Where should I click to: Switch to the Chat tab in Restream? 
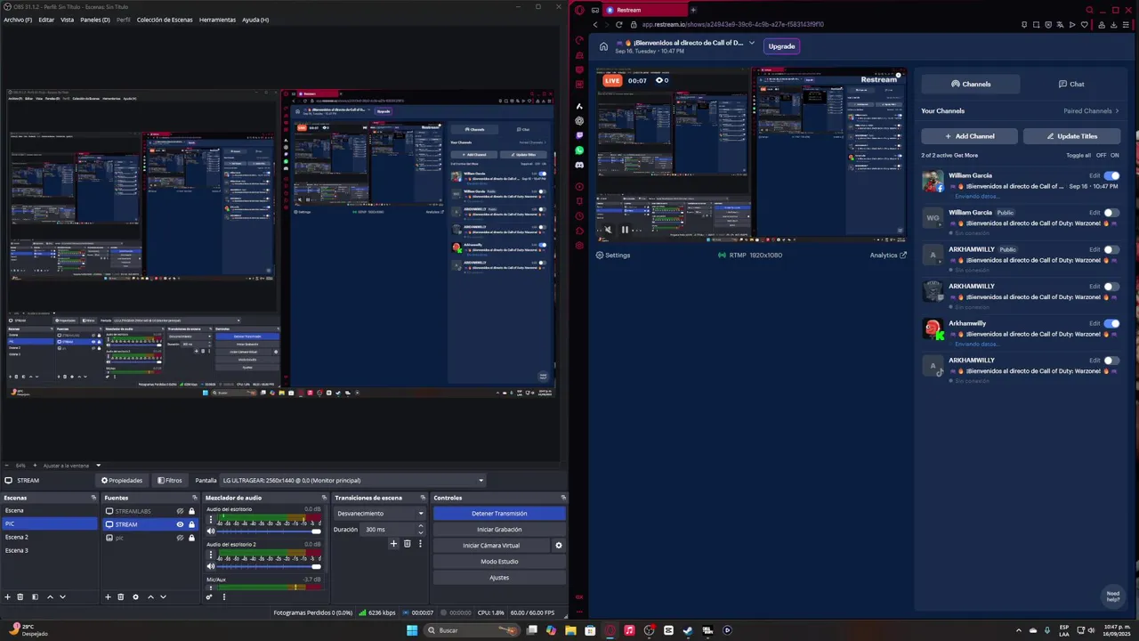pyautogui.click(x=1071, y=85)
